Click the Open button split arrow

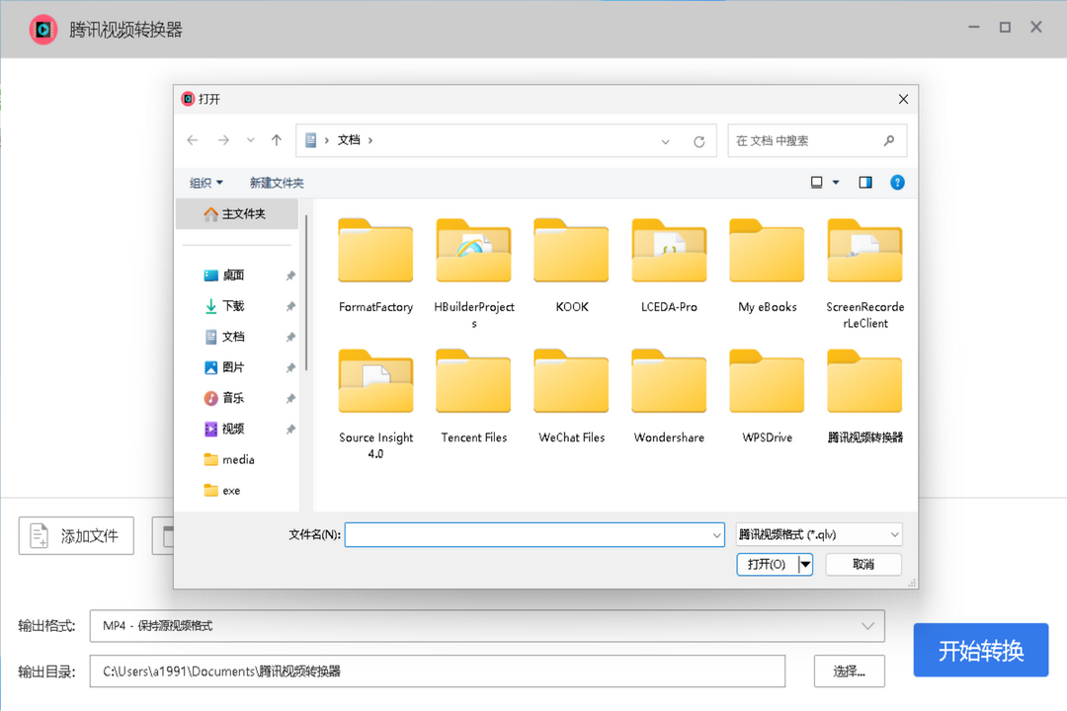pyautogui.click(x=805, y=564)
